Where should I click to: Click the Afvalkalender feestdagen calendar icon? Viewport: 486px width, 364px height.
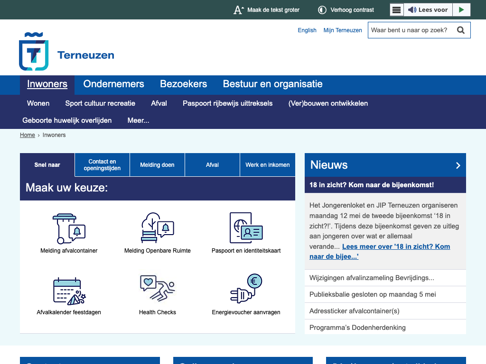click(x=69, y=290)
